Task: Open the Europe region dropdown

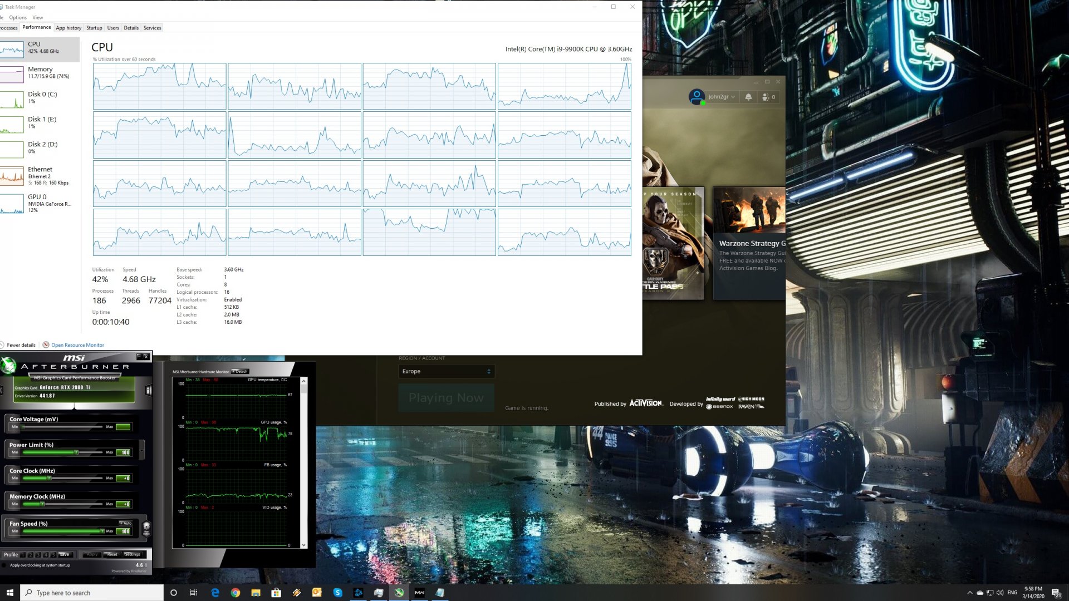Action: click(x=446, y=371)
